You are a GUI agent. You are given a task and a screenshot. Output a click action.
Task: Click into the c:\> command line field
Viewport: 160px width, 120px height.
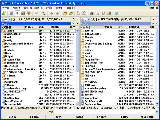point(105,112)
